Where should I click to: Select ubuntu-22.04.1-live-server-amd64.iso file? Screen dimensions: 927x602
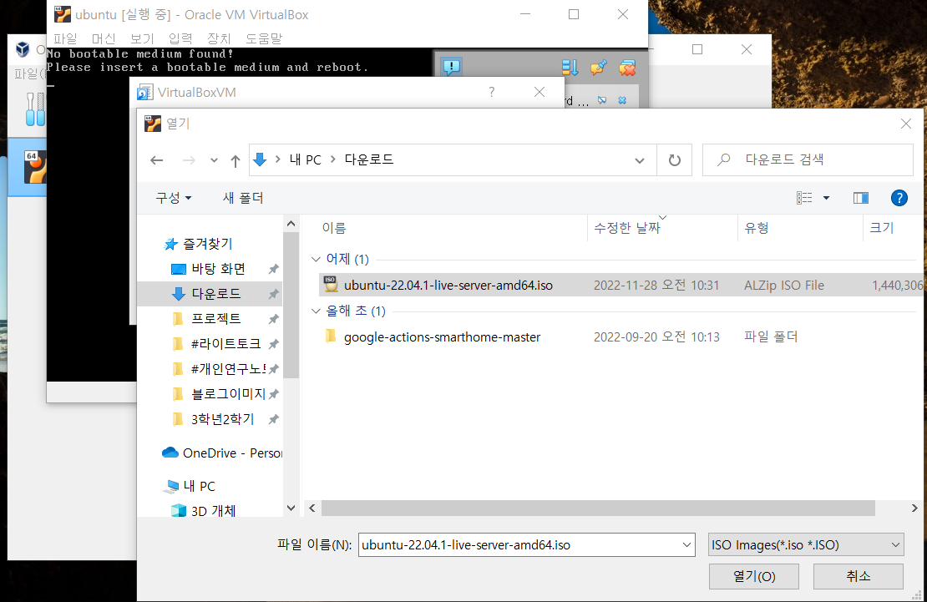(x=621, y=285)
